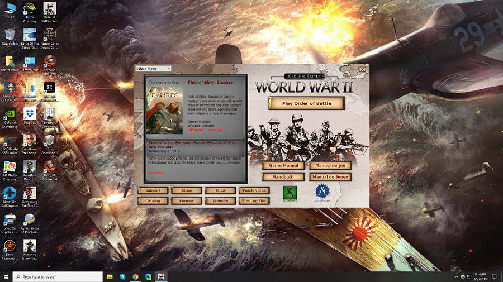
Task: Launch GeForce Experience
Action: point(10,118)
